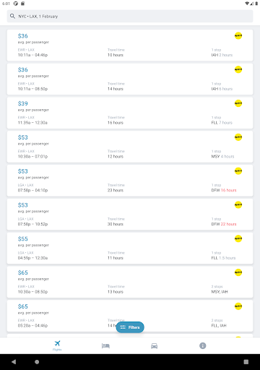Select the $55 LGA flight via FLL
The image size is (260, 370).
click(x=130, y=248)
